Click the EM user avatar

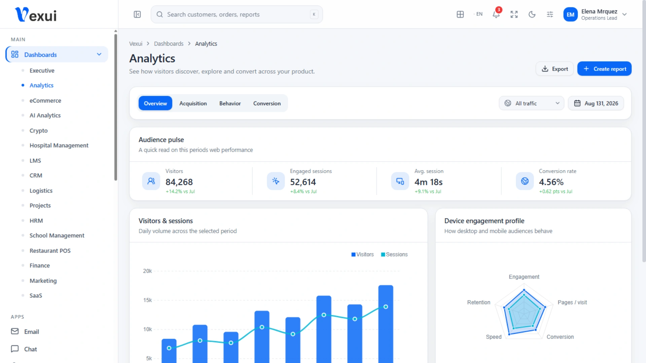[x=570, y=14]
